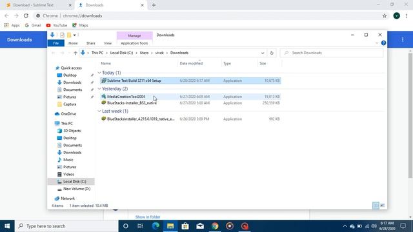Click the properties icon in quick access toolbar
This screenshot has width=413, height=232.
(x=62, y=35)
